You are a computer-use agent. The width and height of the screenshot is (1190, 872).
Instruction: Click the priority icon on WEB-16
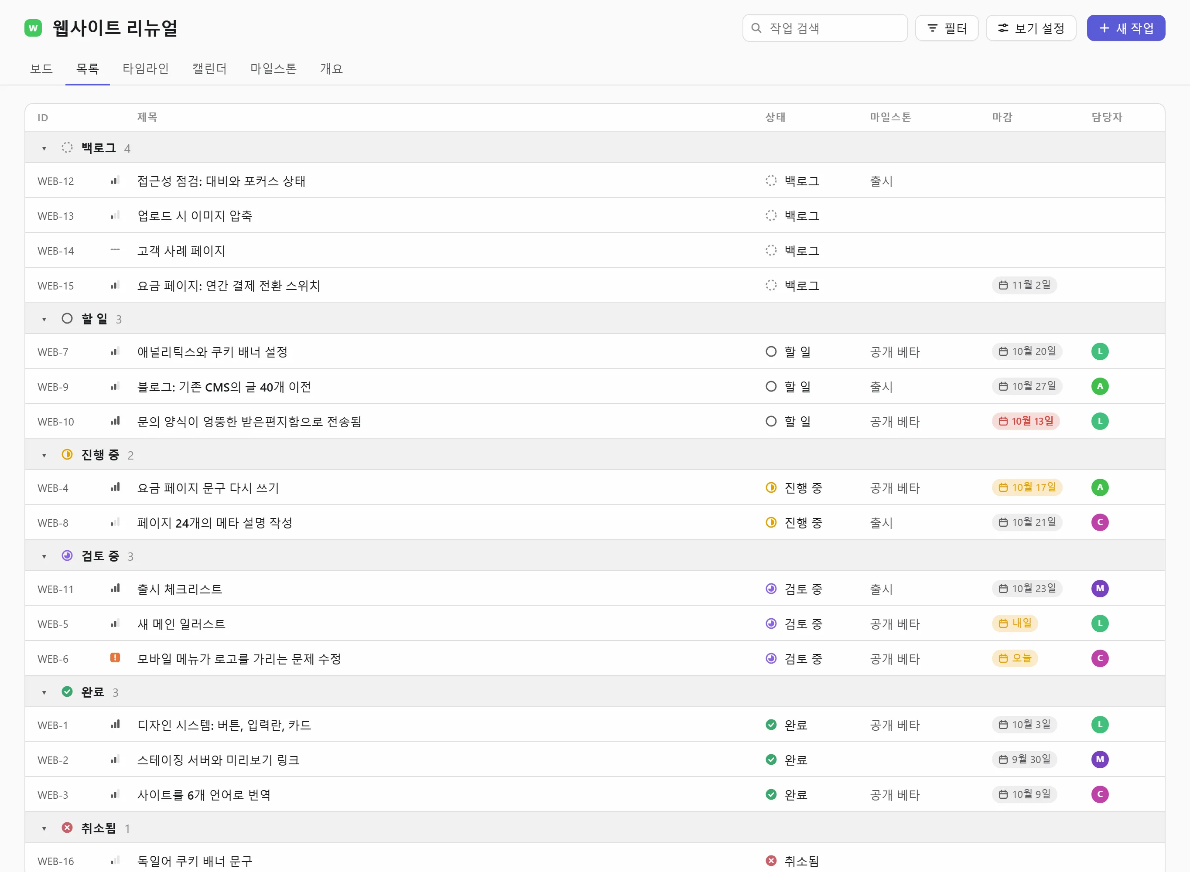point(115,860)
